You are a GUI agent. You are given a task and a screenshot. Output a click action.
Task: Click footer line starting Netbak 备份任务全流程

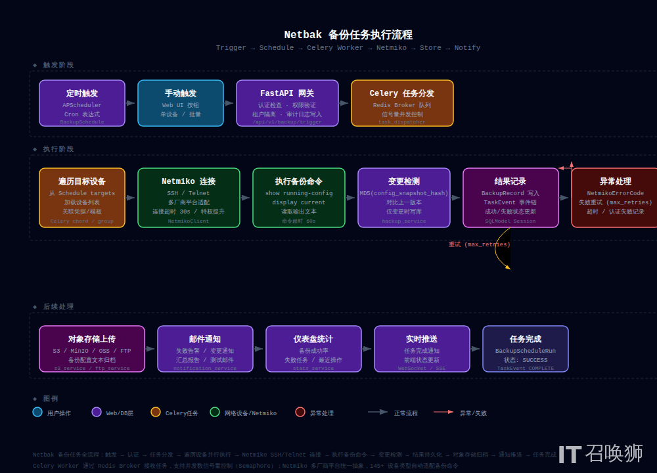[x=294, y=455]
